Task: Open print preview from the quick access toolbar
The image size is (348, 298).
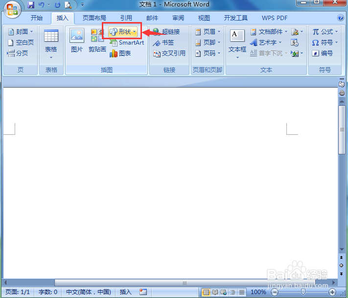Action: [68, 5]
